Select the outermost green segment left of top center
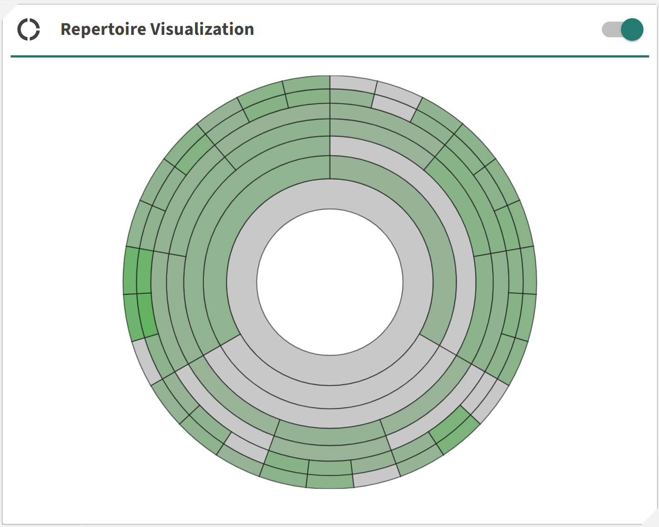659x527 pixels. [x=306, y=84]
